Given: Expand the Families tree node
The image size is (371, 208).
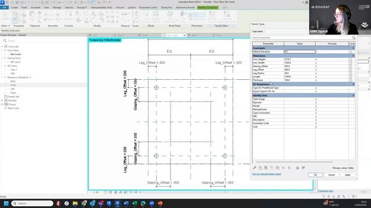Looking at the screenshot, I should (2, 101).
